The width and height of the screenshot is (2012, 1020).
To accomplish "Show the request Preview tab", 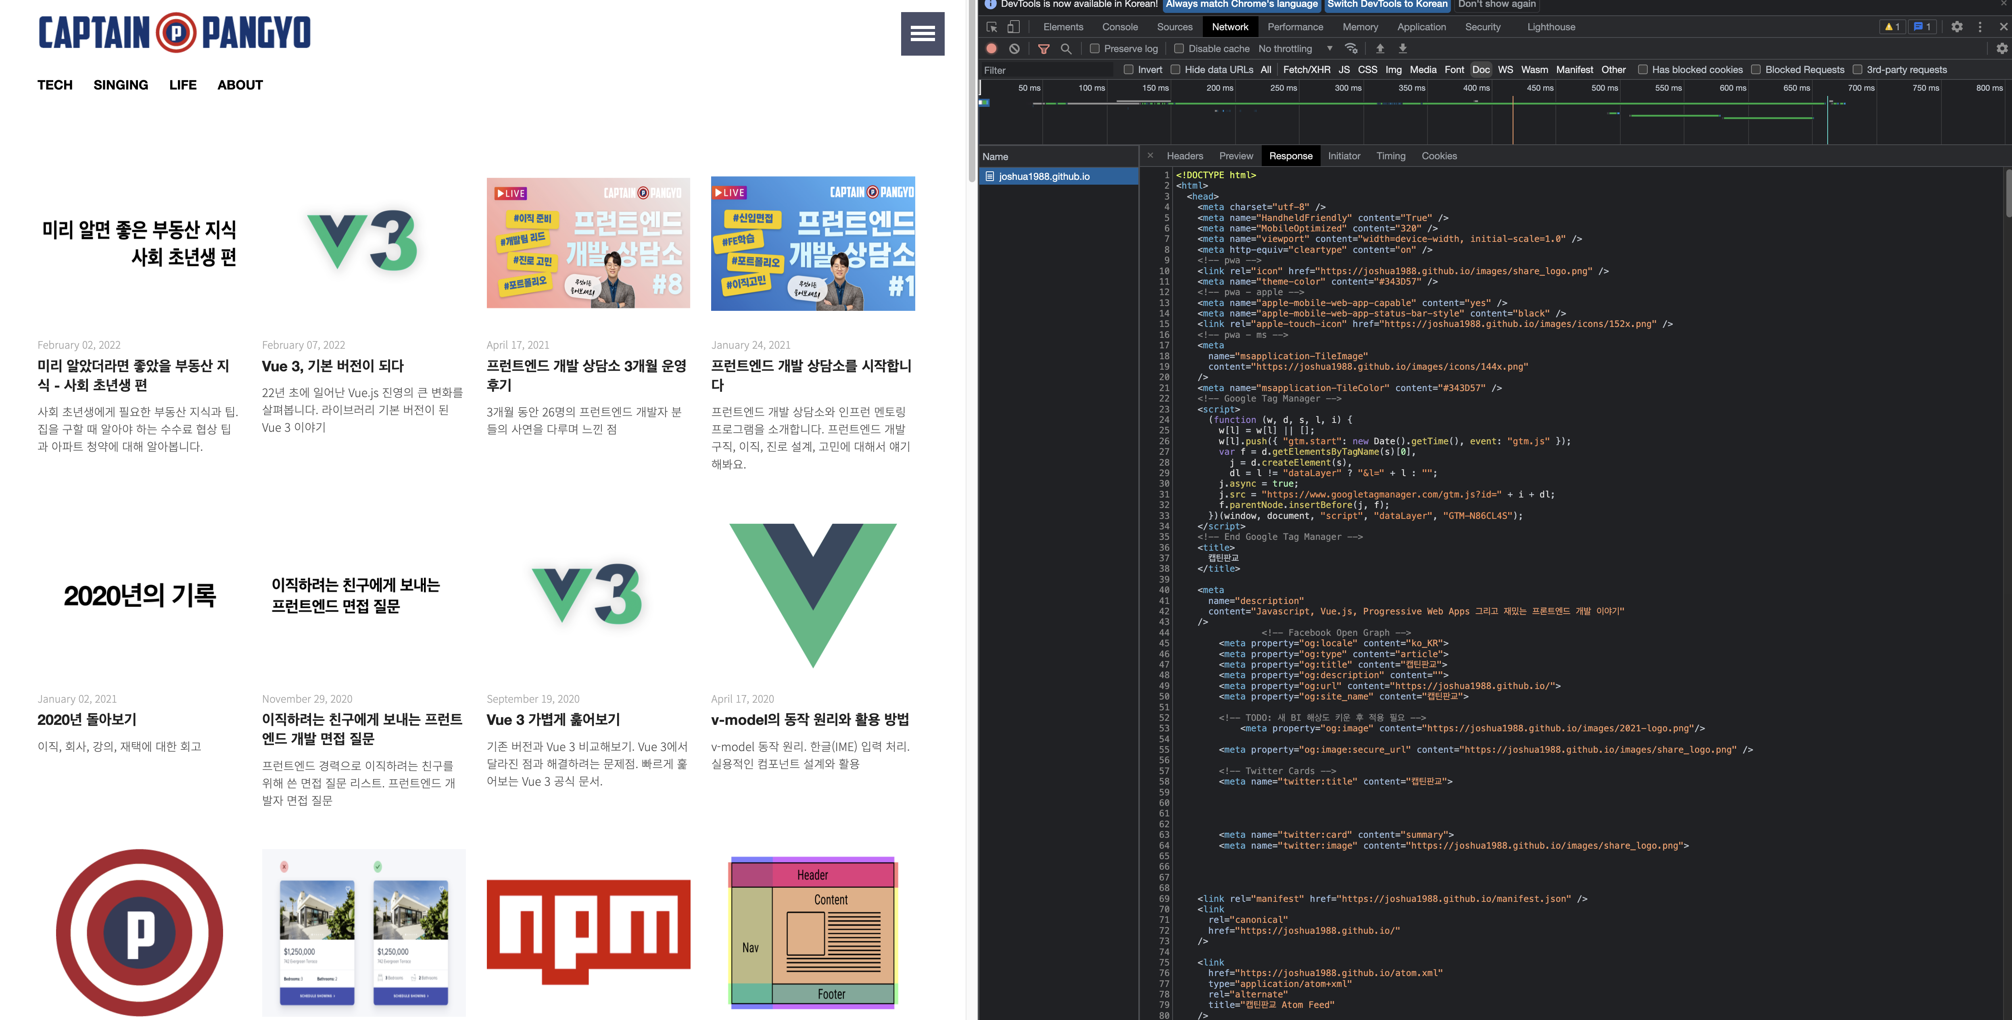I will (1236, 156).
